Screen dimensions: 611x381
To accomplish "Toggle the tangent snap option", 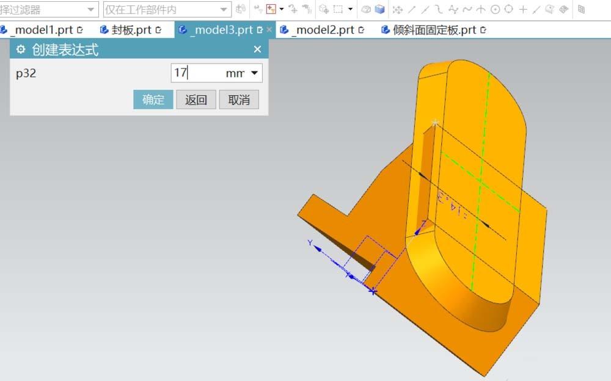I will 469,8.
